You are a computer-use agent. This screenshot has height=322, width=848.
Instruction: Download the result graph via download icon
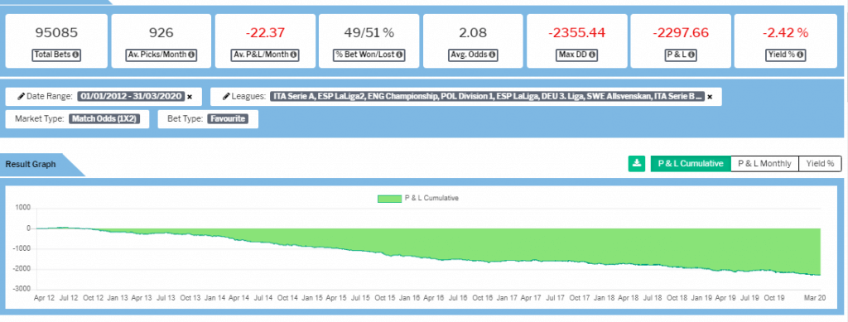pos(637,164)
